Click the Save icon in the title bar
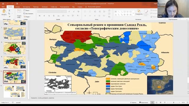 tap(3, 4)
